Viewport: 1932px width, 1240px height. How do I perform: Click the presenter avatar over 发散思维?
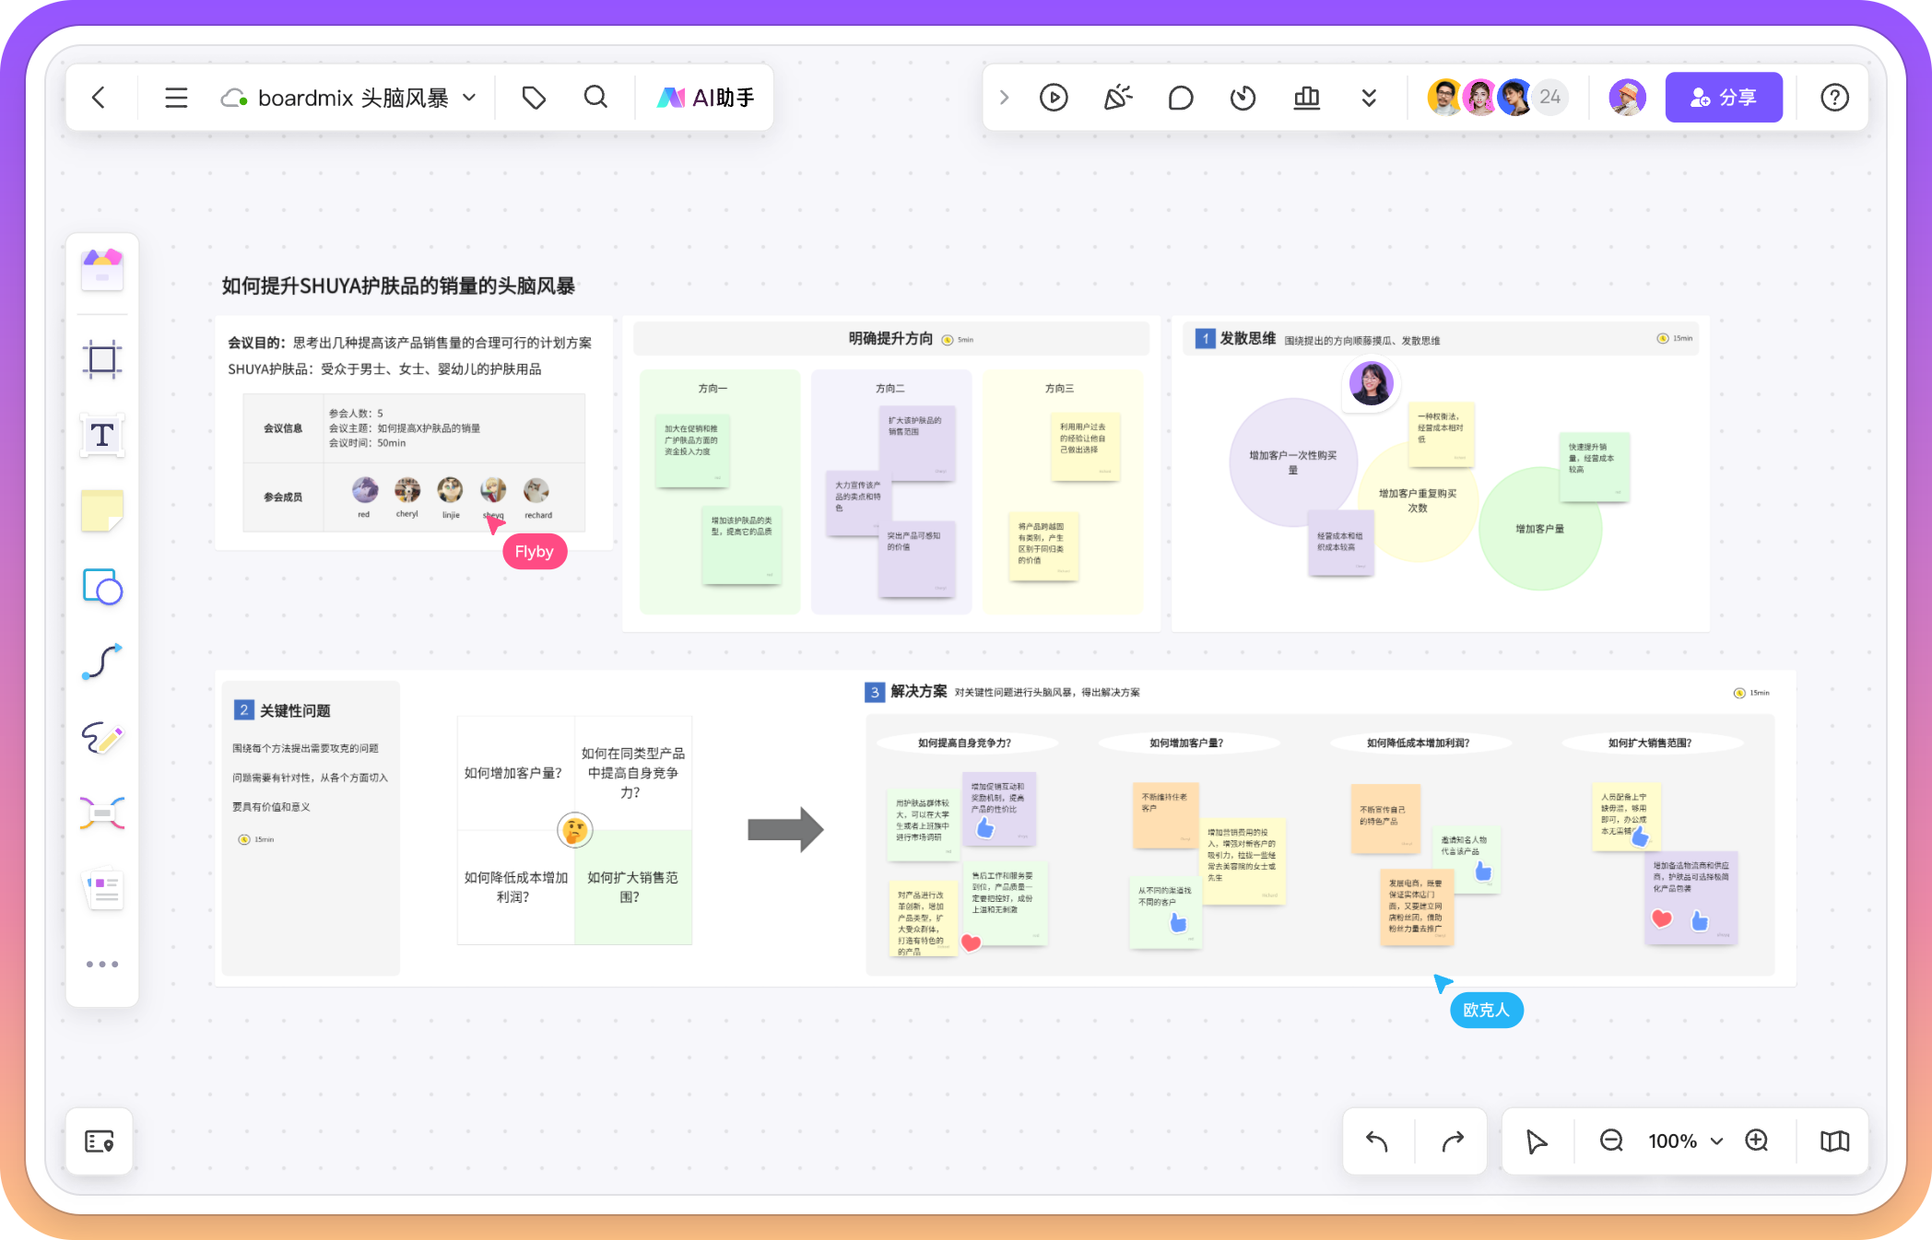[x=1371, y=383]
